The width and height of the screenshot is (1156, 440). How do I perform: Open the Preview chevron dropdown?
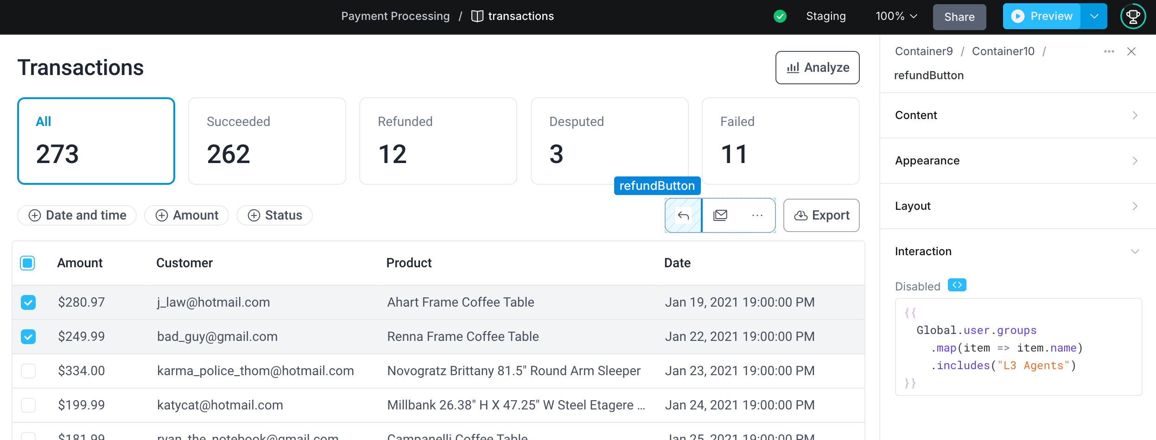[1094, 16]
